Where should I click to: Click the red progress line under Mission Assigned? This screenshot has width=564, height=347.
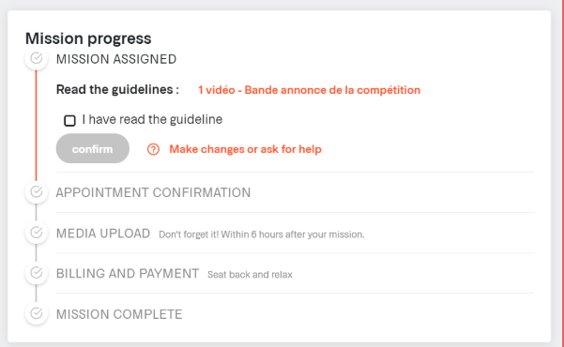click(36, 125)
